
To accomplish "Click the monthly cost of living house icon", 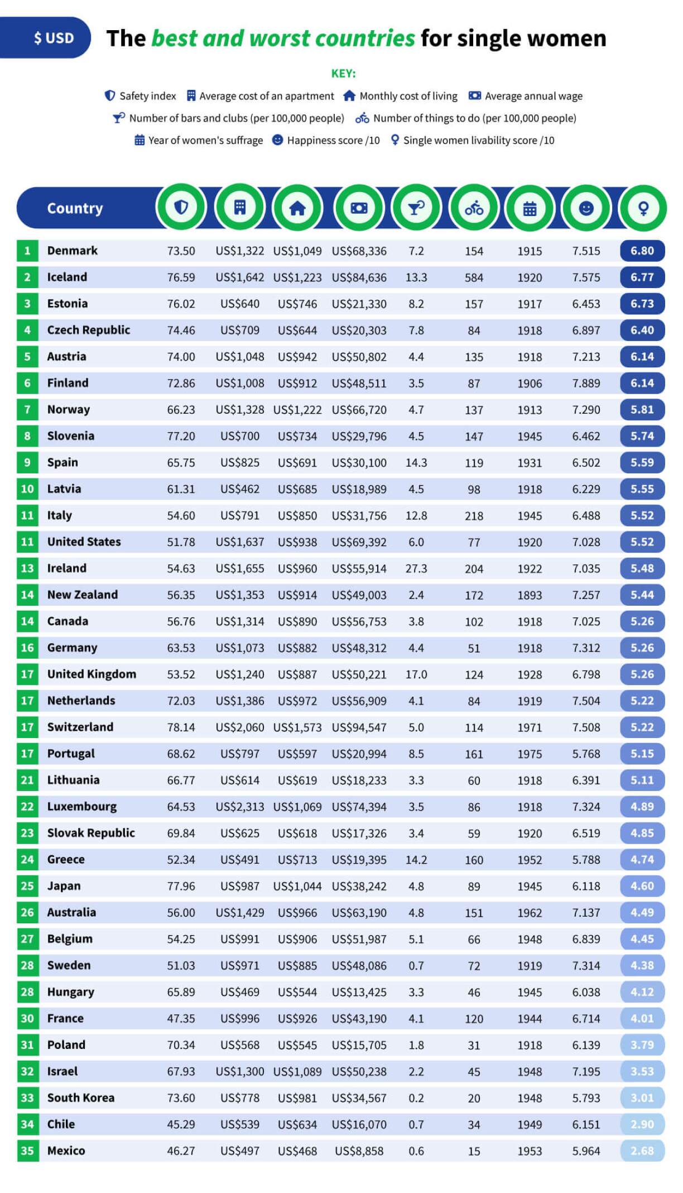I will click(x=297, y=208).
